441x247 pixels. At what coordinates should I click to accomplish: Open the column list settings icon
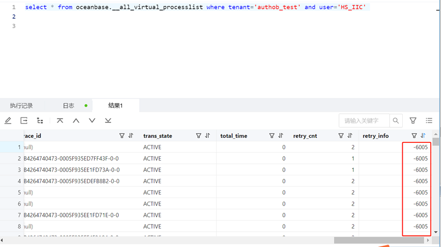tap(429, 120)
